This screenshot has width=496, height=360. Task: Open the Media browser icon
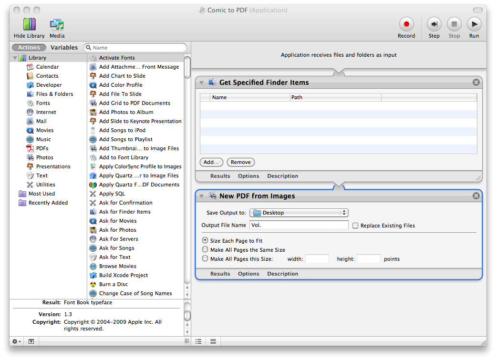57,24
